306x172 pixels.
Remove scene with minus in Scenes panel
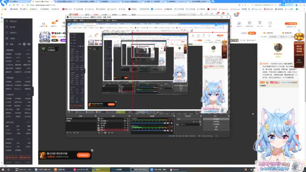click(x=71, y=133)
